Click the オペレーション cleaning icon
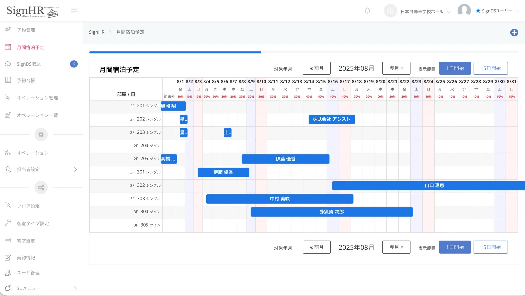525x296 pixels. [8, 152]
